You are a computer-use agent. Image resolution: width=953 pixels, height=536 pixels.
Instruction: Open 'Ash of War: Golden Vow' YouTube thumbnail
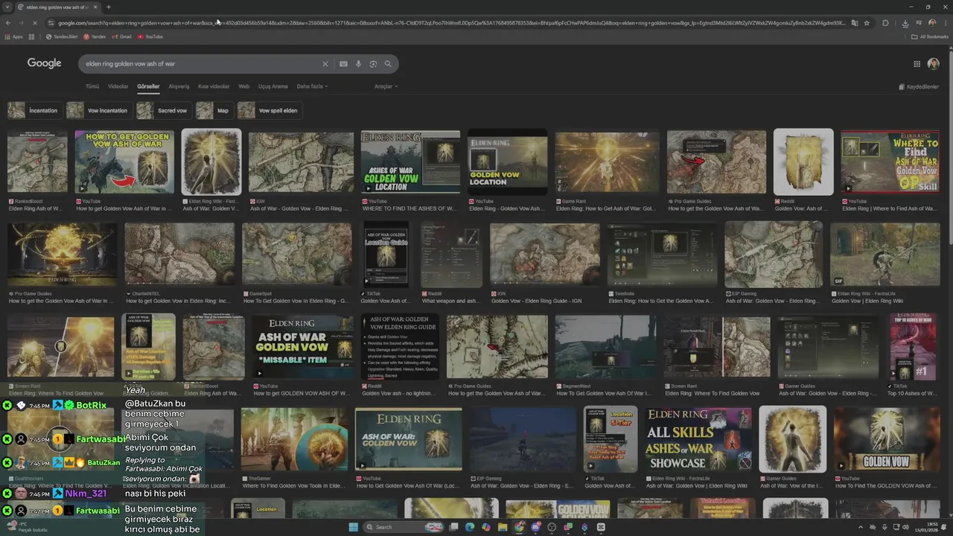408,439
